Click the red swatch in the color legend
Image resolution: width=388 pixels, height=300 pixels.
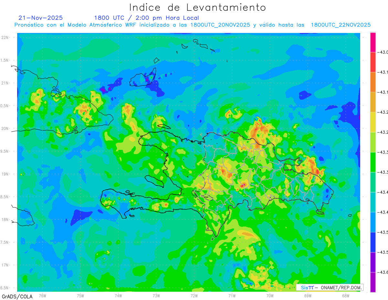coord(373,62)
